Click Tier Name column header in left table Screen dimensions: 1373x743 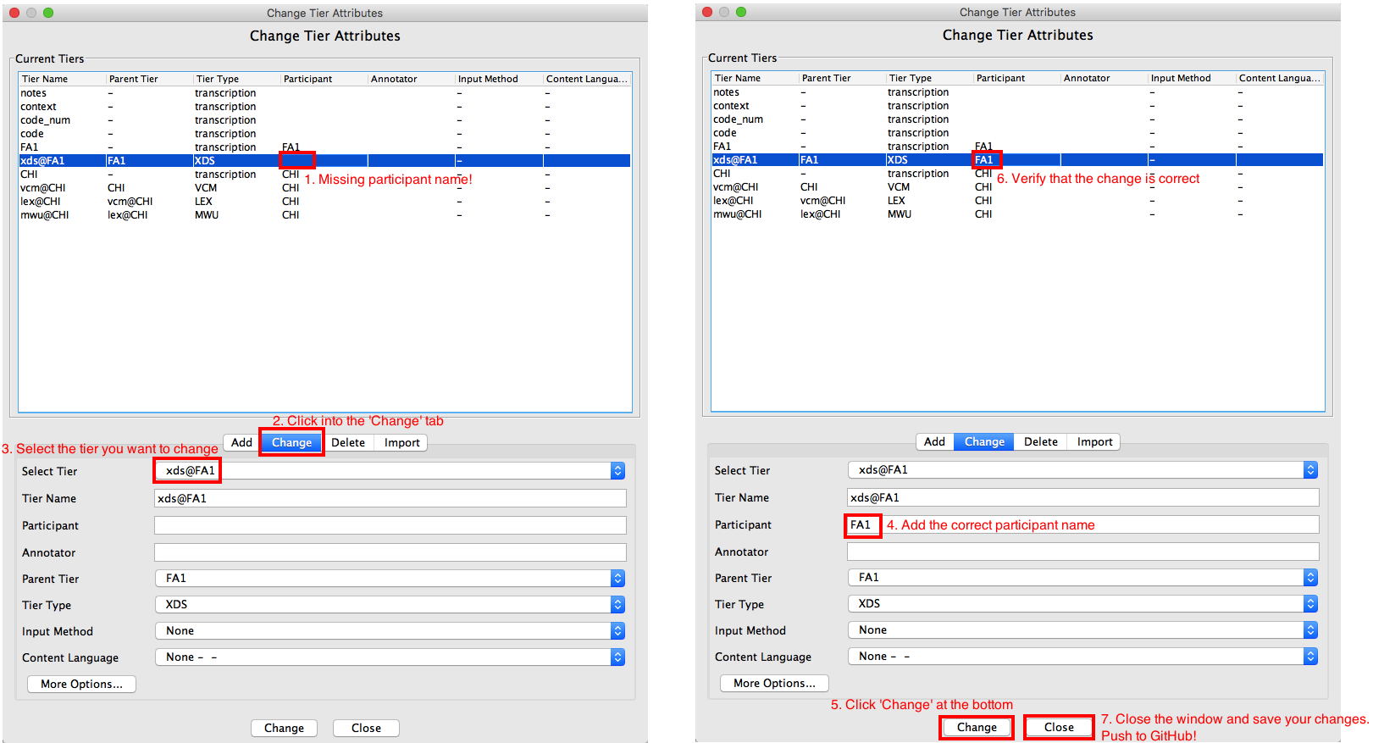coord(63,79)
